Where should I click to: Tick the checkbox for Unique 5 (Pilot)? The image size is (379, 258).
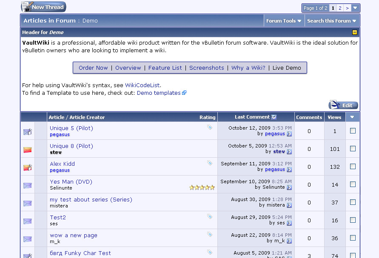[x=353, y=131]
